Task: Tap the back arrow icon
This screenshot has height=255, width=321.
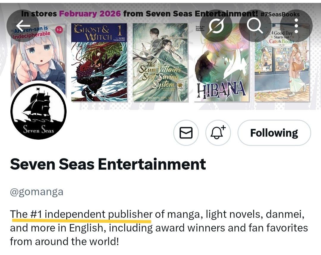Action: click(x=23, y=26)
